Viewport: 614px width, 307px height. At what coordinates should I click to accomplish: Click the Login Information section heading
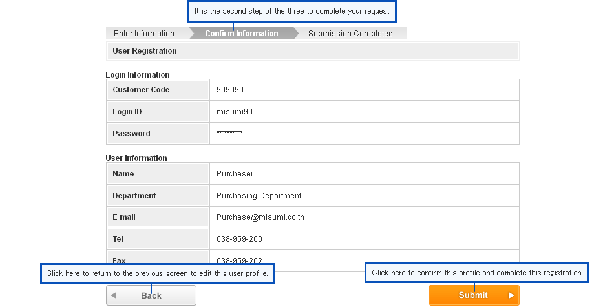point(138,74)
